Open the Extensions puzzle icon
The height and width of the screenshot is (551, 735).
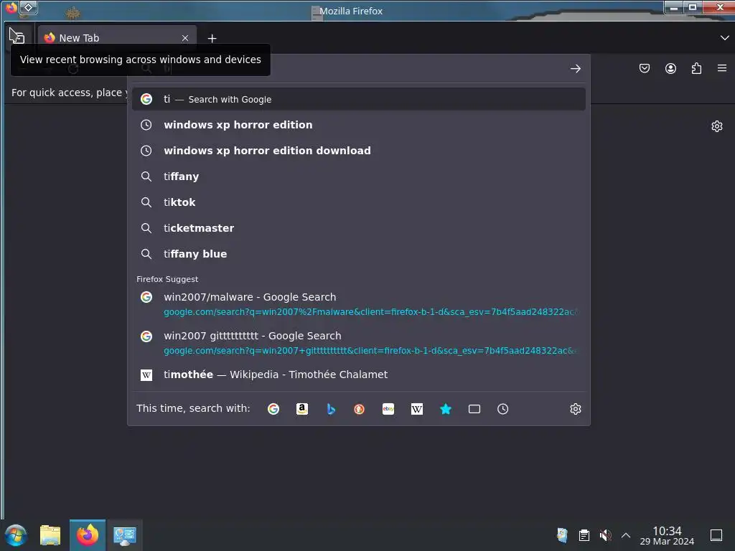pos(696,68)
